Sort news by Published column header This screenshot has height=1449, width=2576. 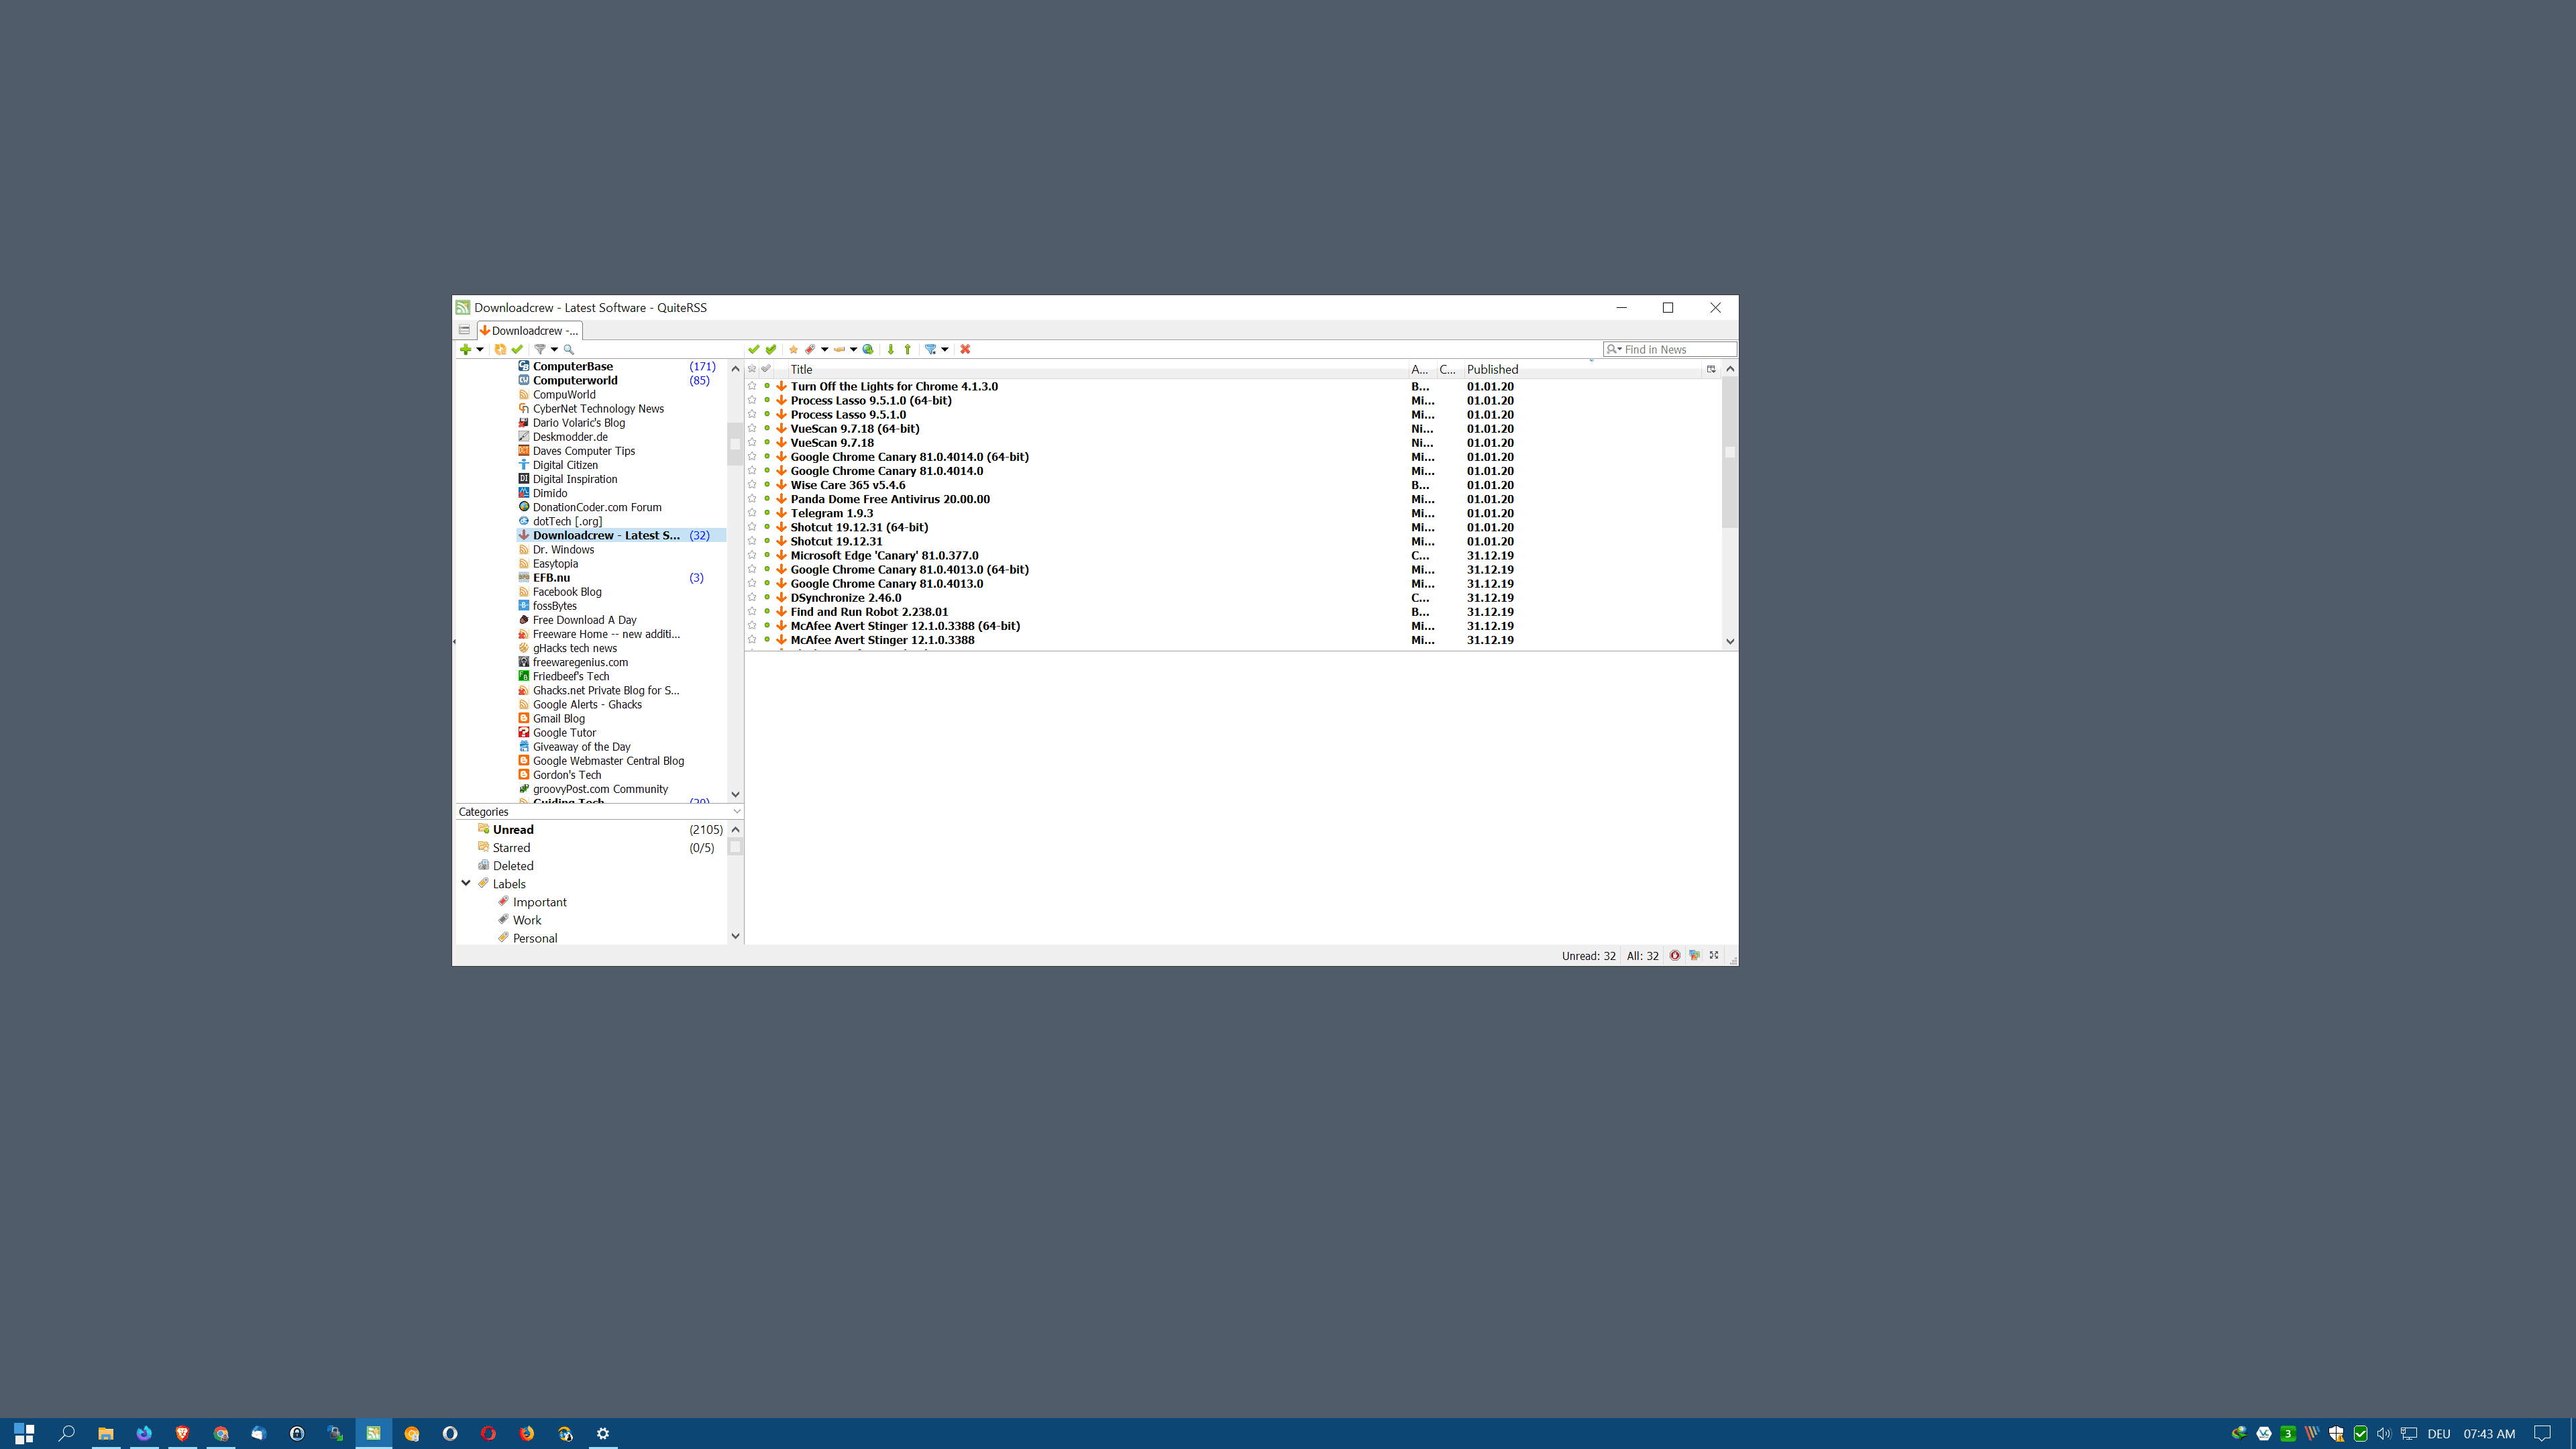coord(1584,369)
